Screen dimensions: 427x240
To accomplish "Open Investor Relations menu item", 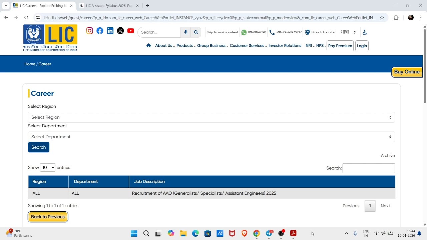I will click(285, 46).
